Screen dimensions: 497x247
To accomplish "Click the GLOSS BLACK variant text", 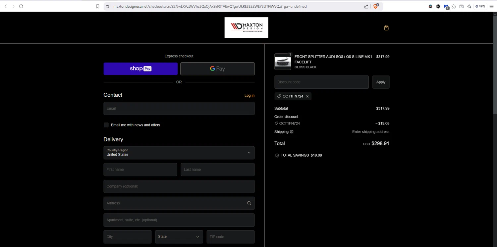I will tap(305, 67).
